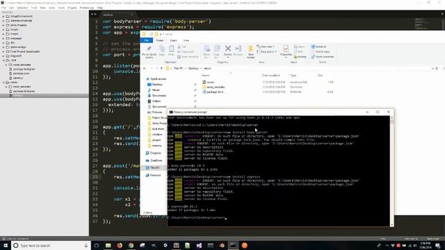Click the Explorer up-one-level arrow
Image resolution: width=445 pixels, height=250 pixels.
coord(161,68)
